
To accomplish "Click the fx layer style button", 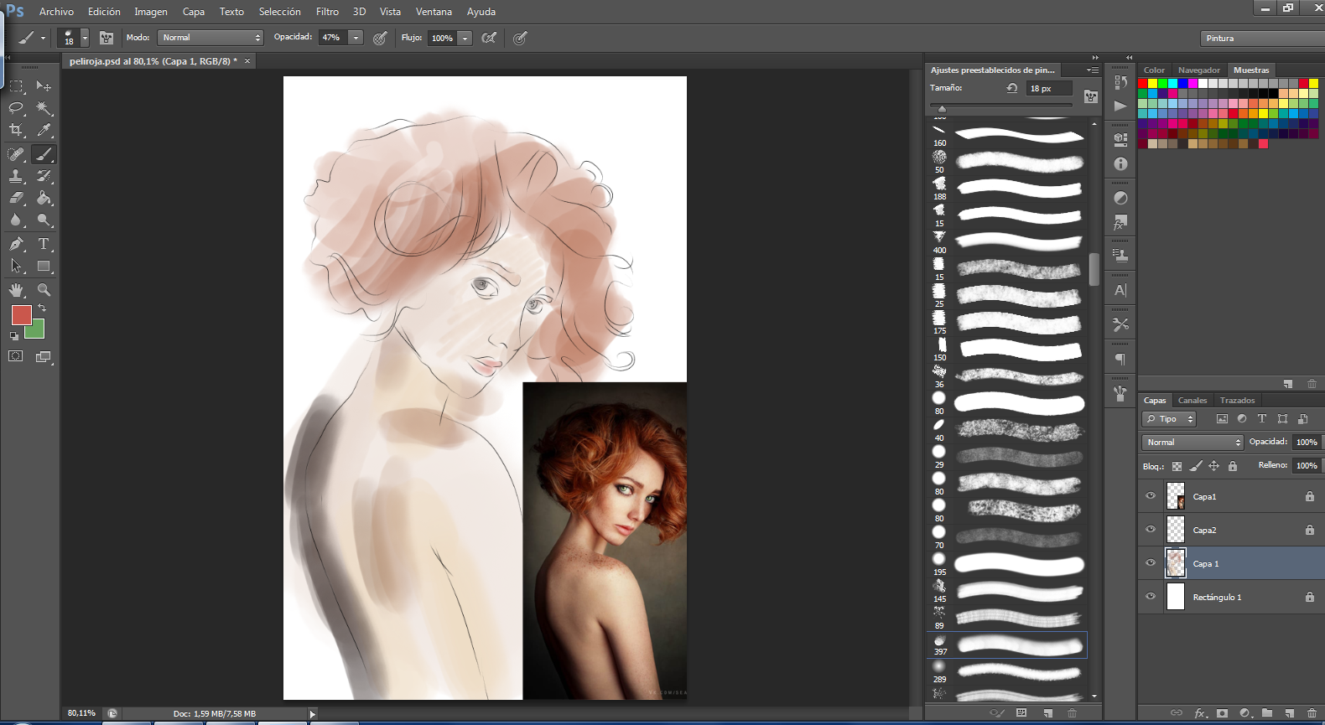I will [1200, 713].
